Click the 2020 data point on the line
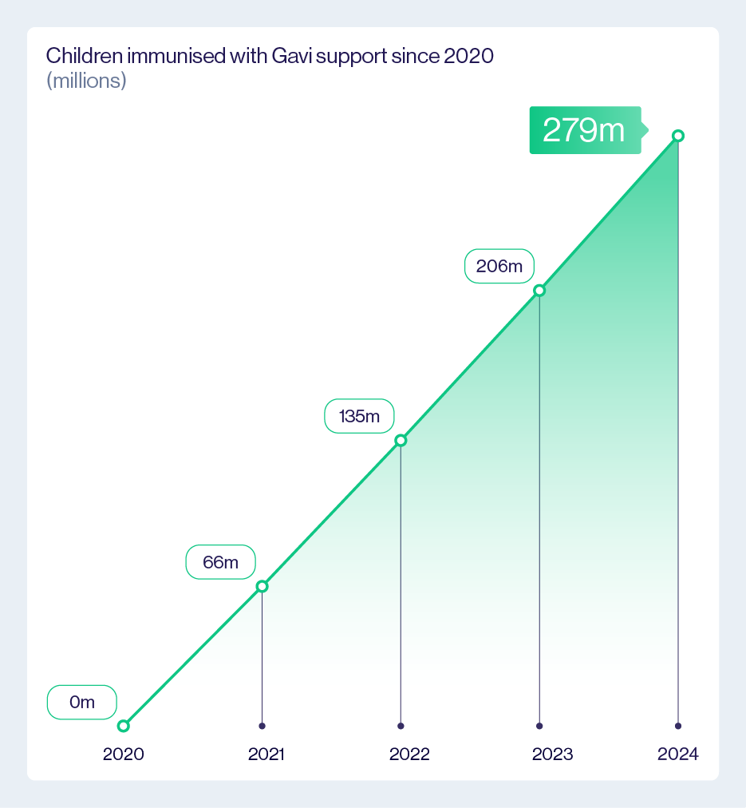The height and width of the screenshot is (808, 746). pos(123,726)
